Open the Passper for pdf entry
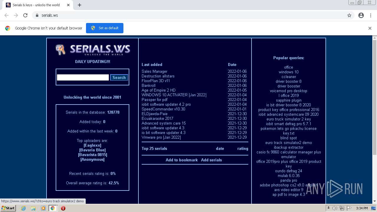377x212 pixels. [x=155, y=100]
